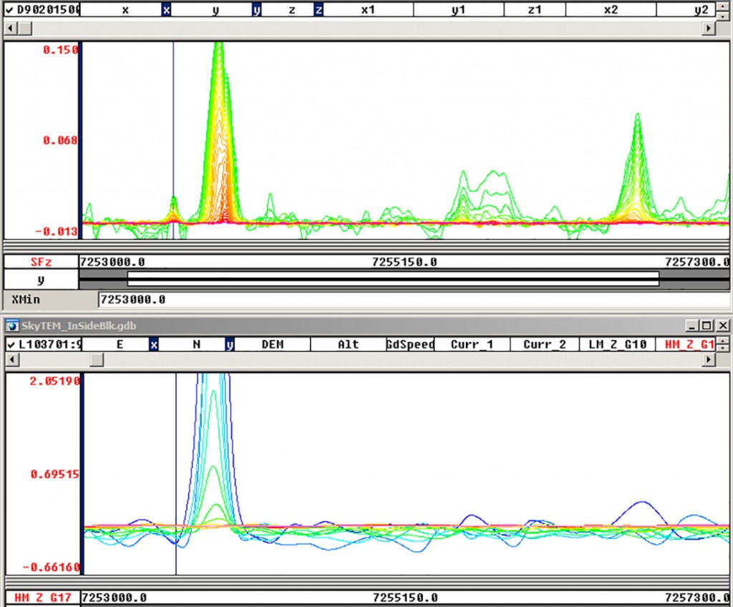This screenshot has height=607, width=733.
Task: Click the checkmark beside line D90201500
Action: point(7,9)
